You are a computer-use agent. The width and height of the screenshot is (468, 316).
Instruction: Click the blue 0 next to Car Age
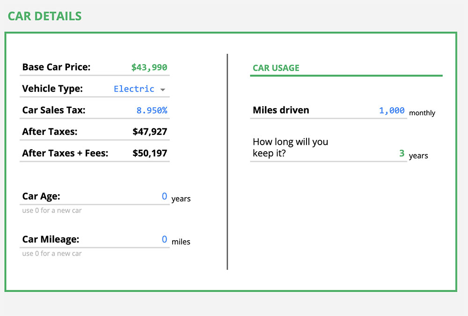tap(164, 196)
